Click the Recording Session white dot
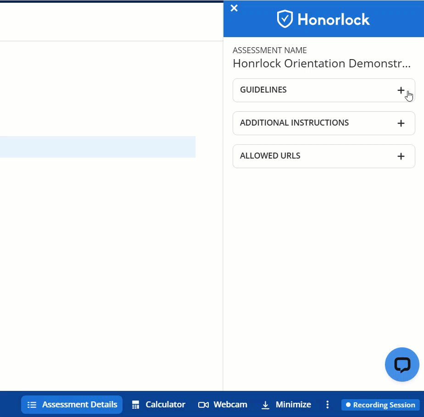The height and width of the screenshot is (417, 424). (348, 405)
